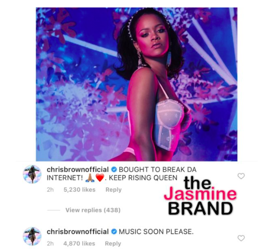
Task: Like the "BOUGHT TO BREAK DA INTERNET" comment
Action: tap(241, 176)
